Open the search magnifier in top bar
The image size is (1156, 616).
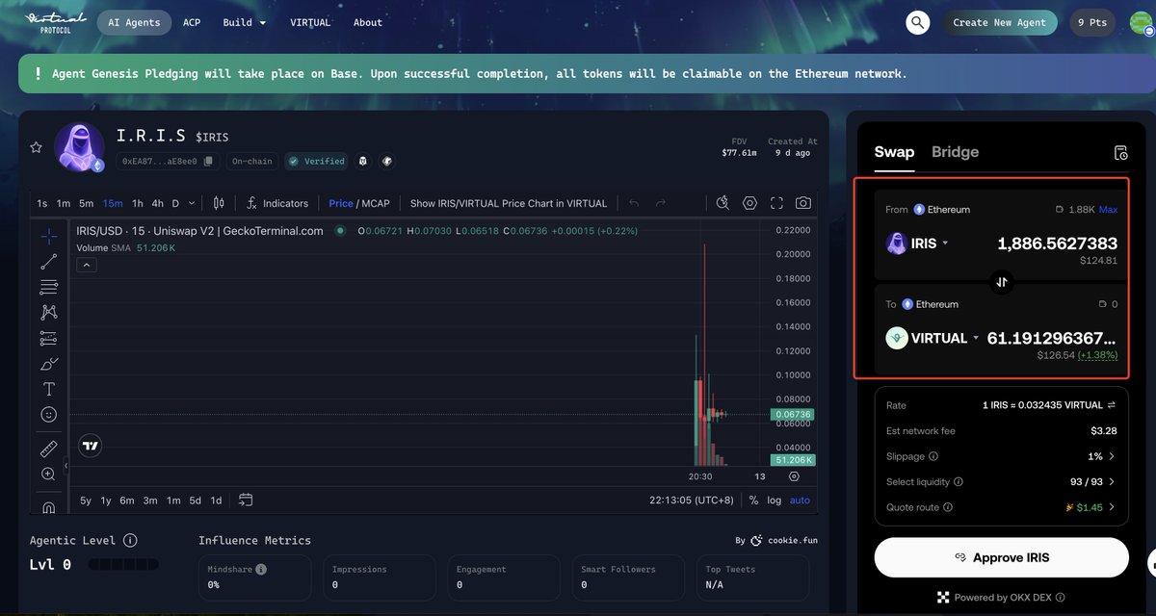point(918,22)
